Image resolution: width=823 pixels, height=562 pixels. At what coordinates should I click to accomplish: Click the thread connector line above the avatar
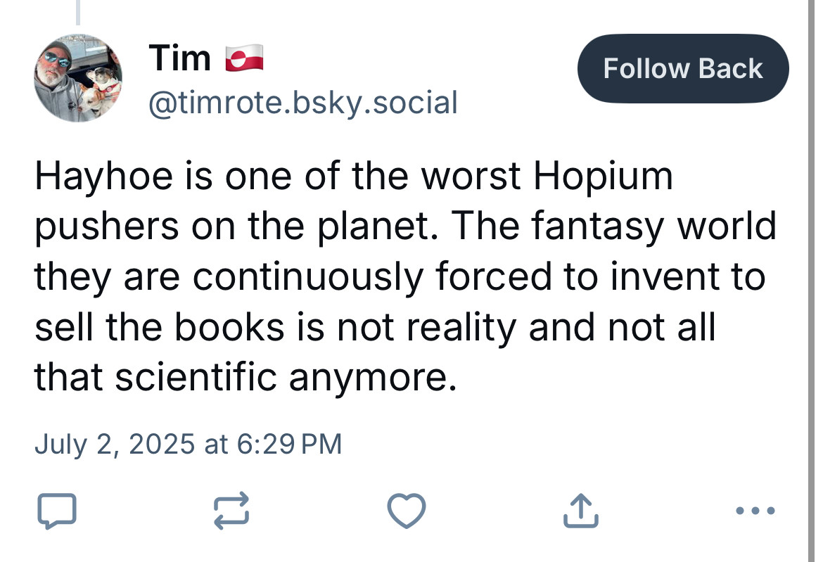78,13
